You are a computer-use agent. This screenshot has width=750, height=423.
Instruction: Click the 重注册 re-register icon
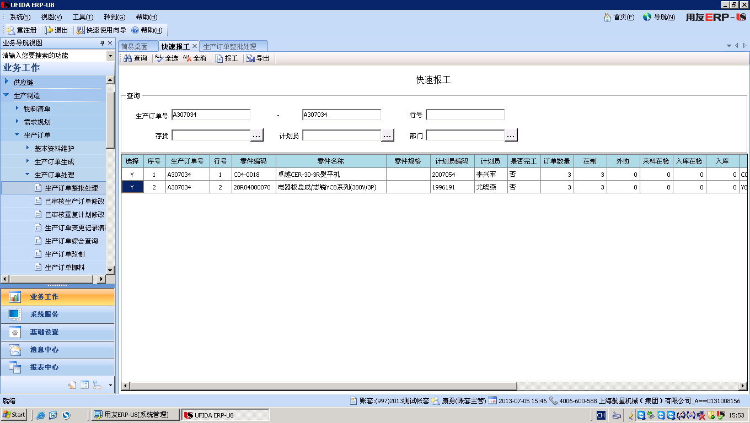coord(11,30)
